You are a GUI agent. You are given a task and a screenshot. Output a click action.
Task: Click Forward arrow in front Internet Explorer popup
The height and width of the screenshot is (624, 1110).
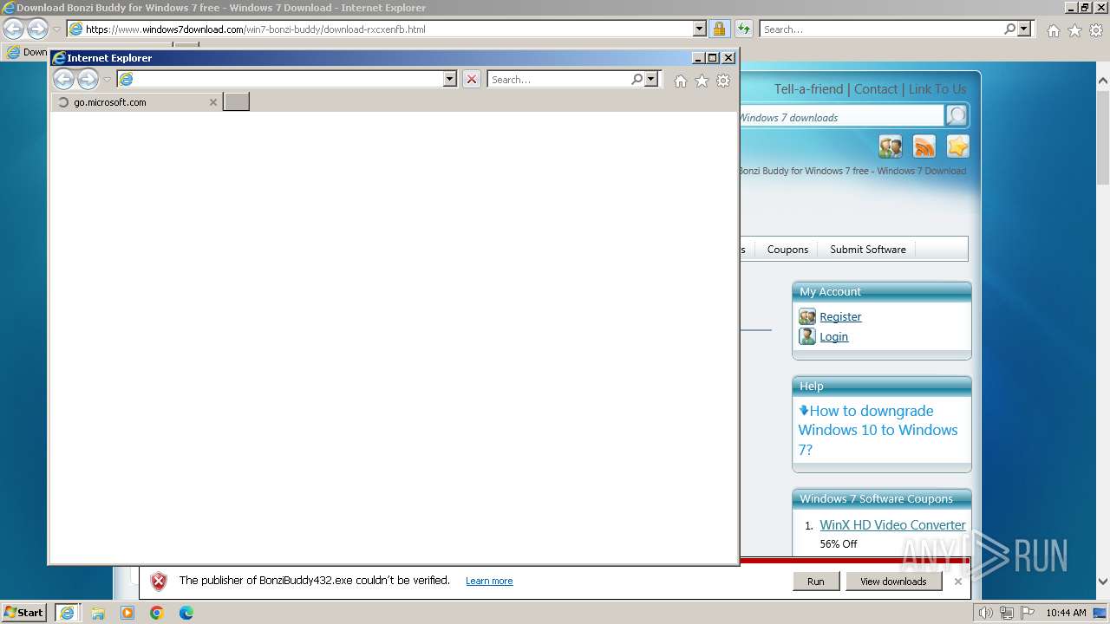coord(88,80)
